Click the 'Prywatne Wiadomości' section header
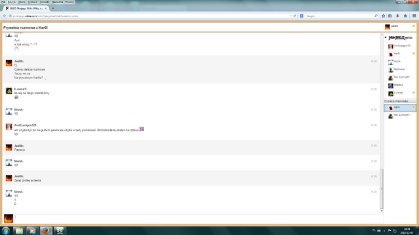Image resolution: width=419 pixels, height=235 pixels. pyautogui.click(x=400, y=101)
